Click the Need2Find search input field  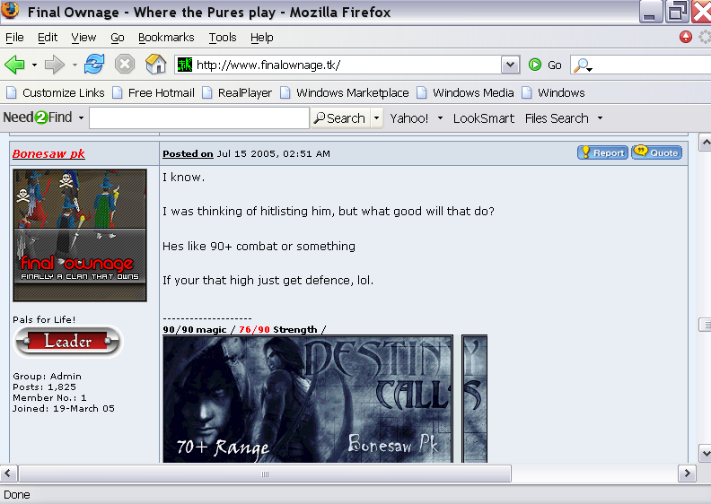[199, 118]
